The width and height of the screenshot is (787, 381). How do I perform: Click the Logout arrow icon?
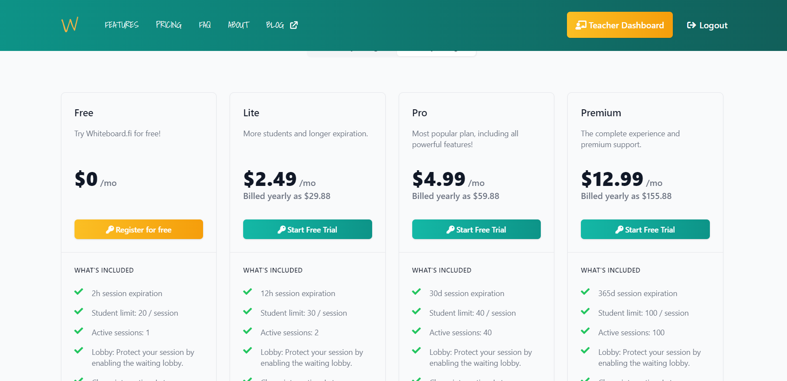(691, 25)
